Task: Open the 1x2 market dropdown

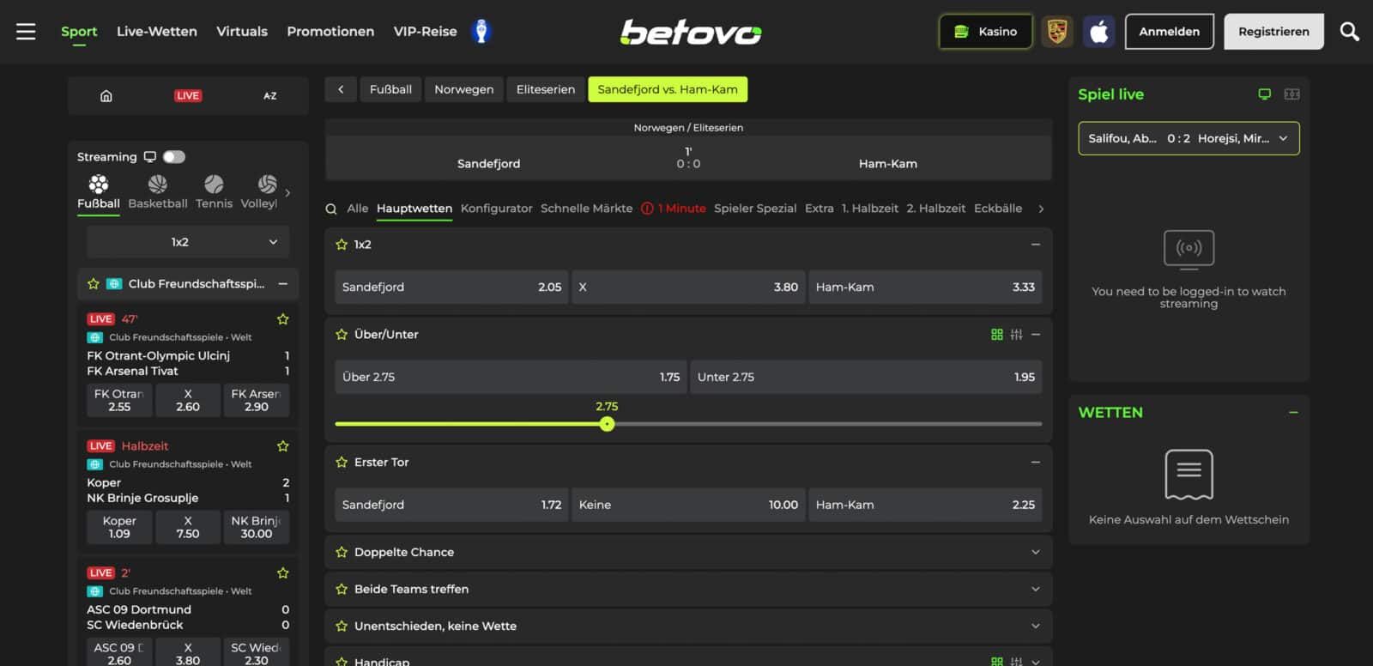Action: (x=188, y=242)
